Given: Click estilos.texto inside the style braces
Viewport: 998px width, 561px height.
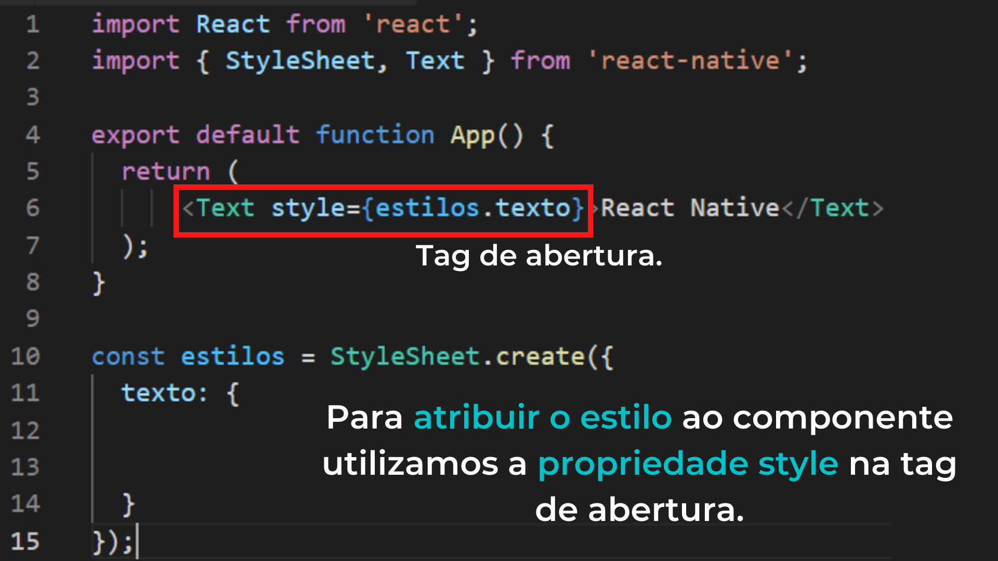Looking at the screenshot, I should pos(472,208).
